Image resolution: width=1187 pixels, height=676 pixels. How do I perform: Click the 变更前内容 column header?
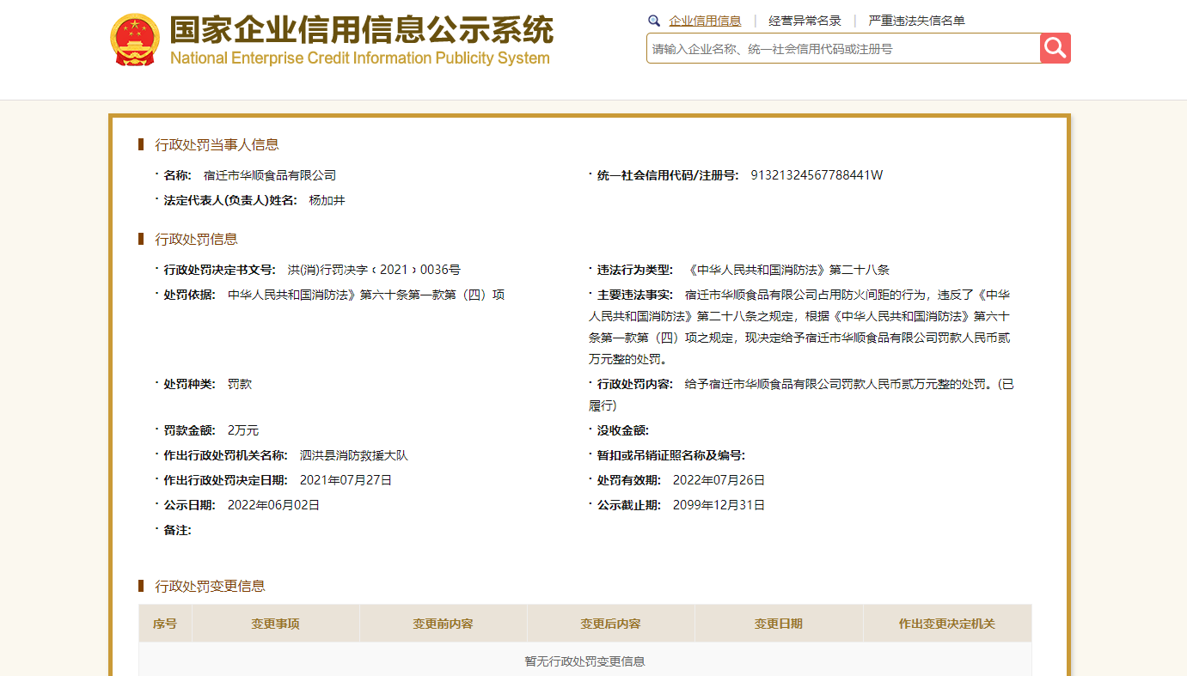click(x=443, y=624)
